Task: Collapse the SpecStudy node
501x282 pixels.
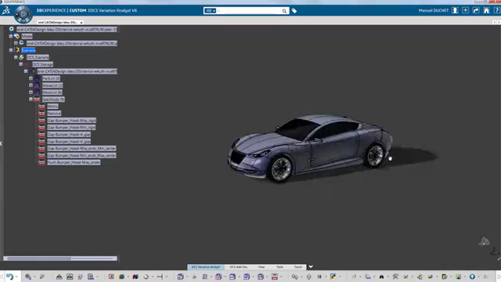Action: tap(31, 99)
